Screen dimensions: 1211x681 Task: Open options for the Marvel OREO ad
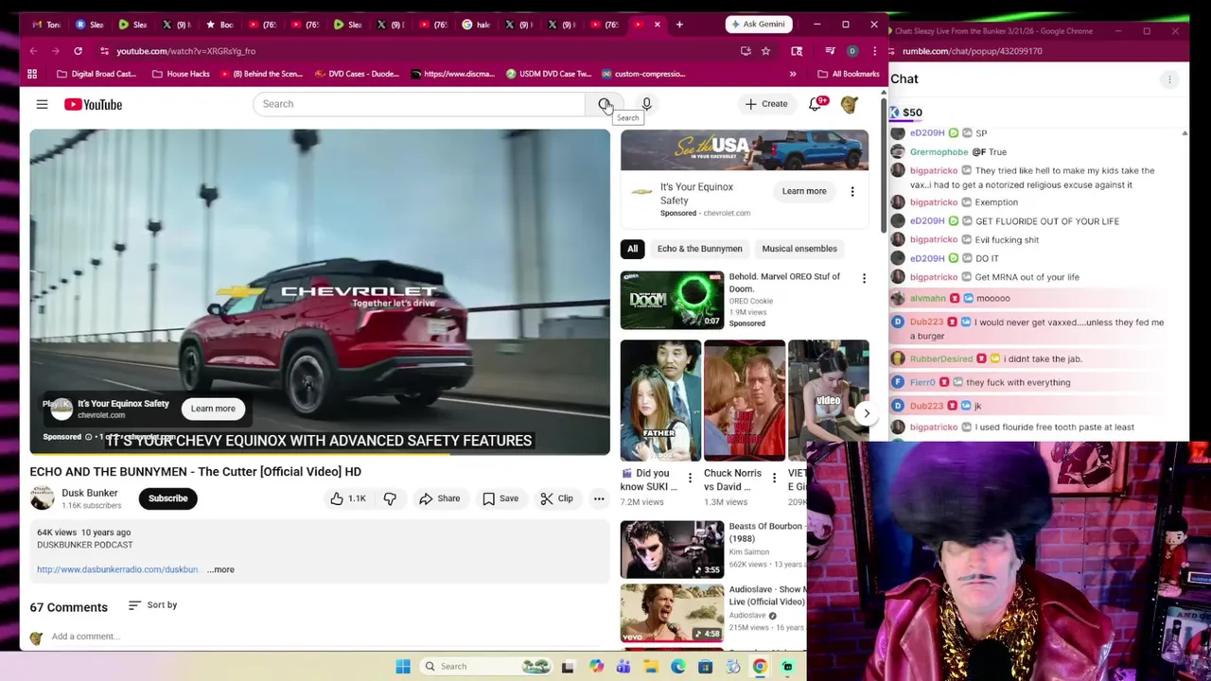[x=864, y=278]
